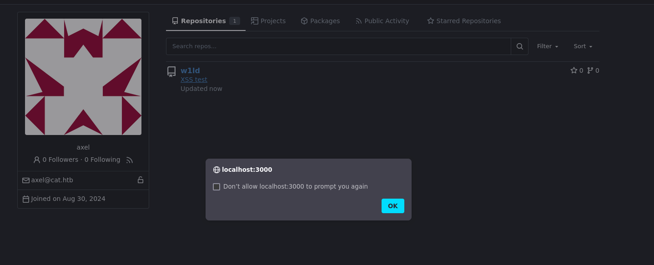
Task: Click the repository book icon beside w1ld
Action: coord(171,72)
